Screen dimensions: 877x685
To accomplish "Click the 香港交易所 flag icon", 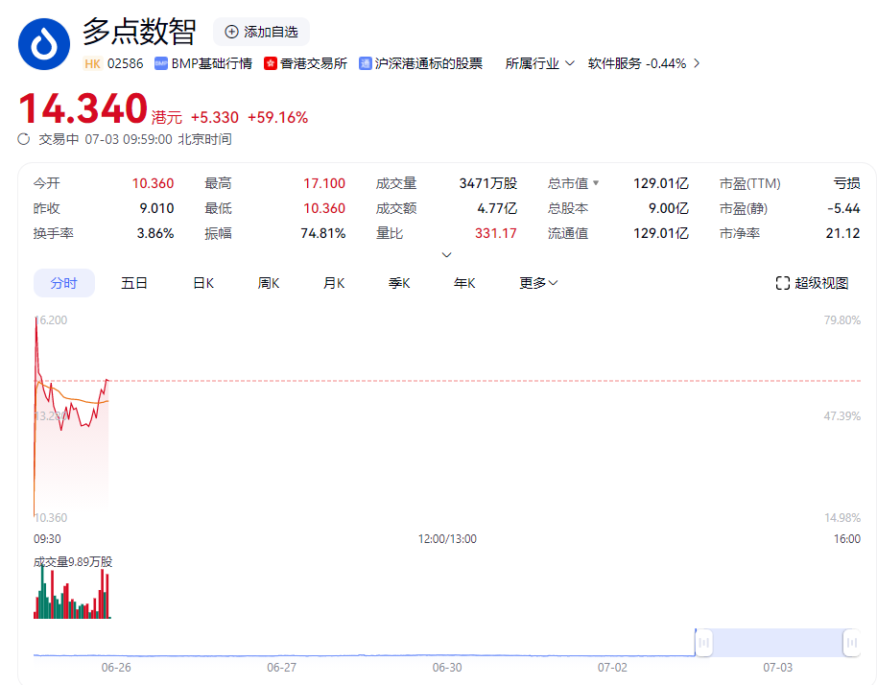I will click(271, 63).
